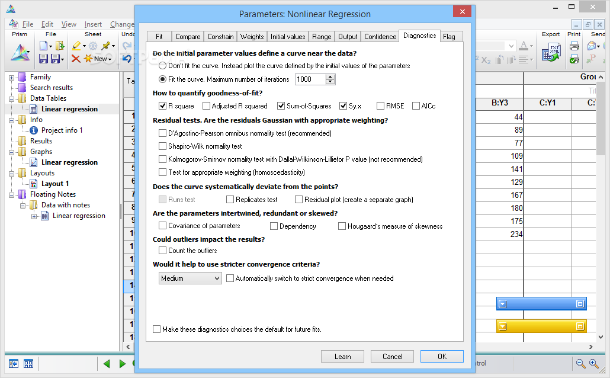610x378 pixels.
Task: Open the New sheet dropdown arrow
Action: point(110,60)
